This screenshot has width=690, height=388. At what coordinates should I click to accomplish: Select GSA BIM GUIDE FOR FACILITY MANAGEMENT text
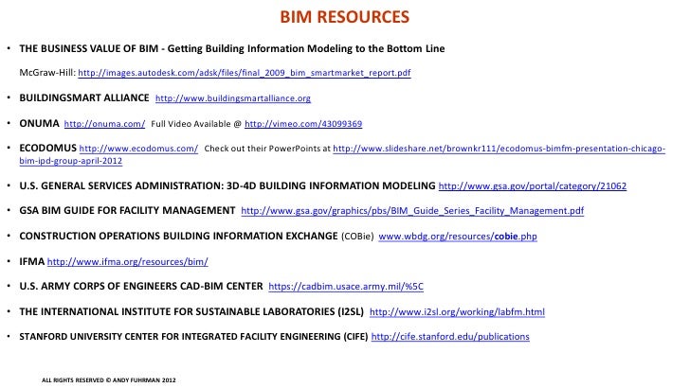(x=127, y=210)
